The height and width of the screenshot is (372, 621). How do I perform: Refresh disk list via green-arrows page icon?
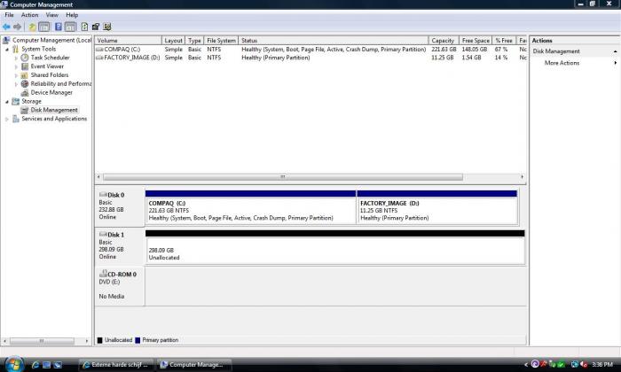84,27
